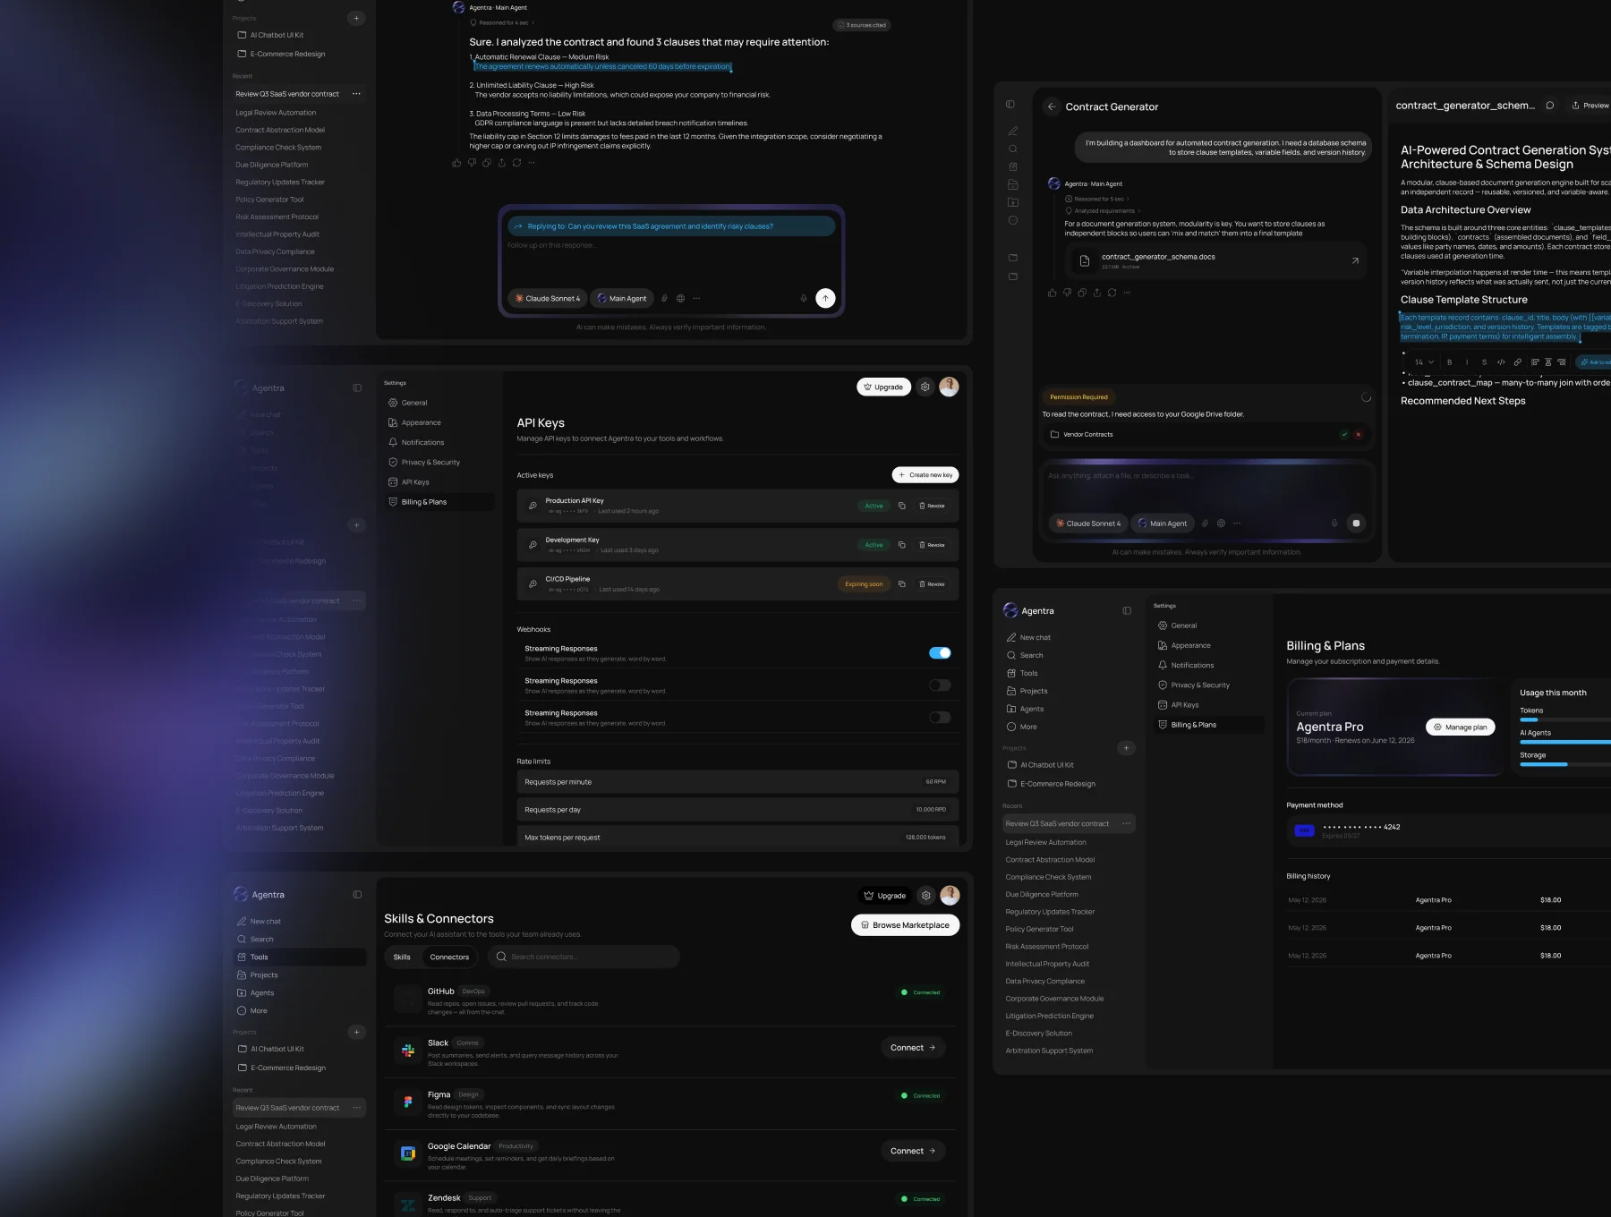The width and height of the screenshot is (1611, 1217).
Task: Stop generation in Contract Generator input
Action: point(1356,523)
